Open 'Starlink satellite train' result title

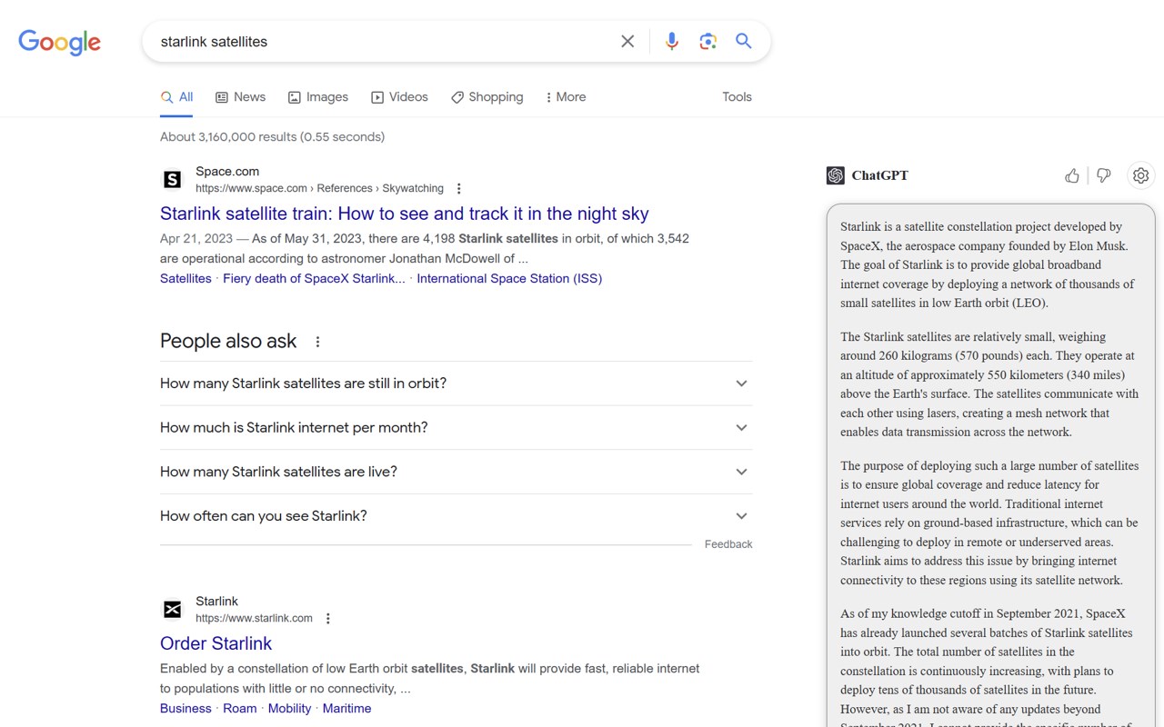pos(405,214)
